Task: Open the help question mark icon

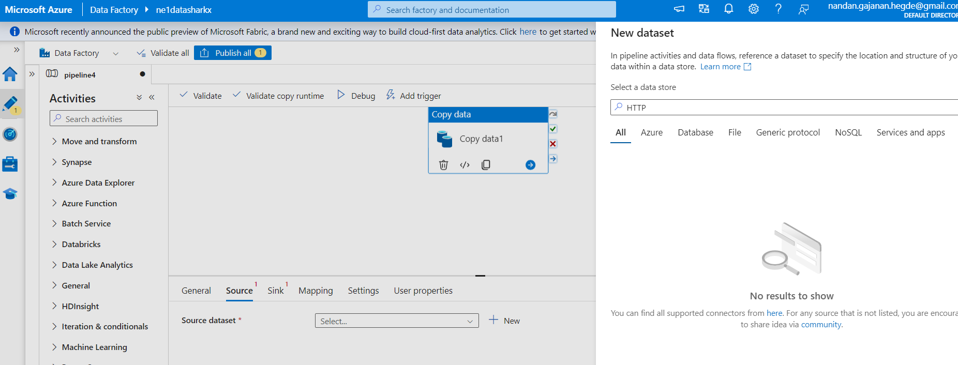Action: click(x=779, y=9)
